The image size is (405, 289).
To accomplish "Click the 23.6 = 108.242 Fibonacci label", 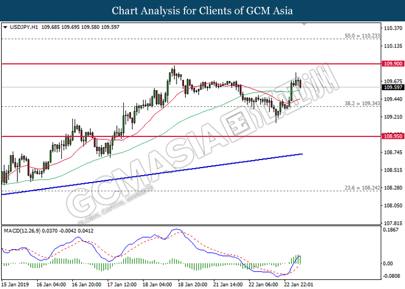I will [x=362, y=188].
